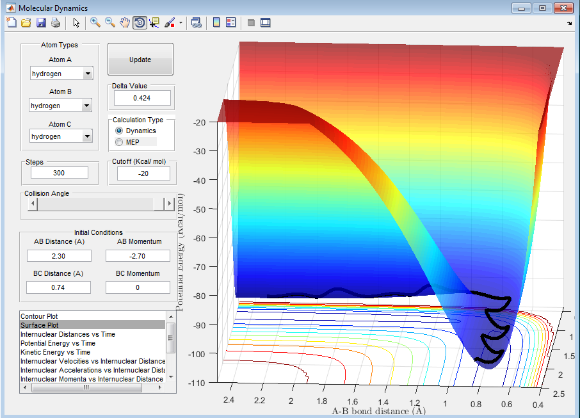
Task: Toggle the Rotate 3D tool
Action: [x=140, y=23]
